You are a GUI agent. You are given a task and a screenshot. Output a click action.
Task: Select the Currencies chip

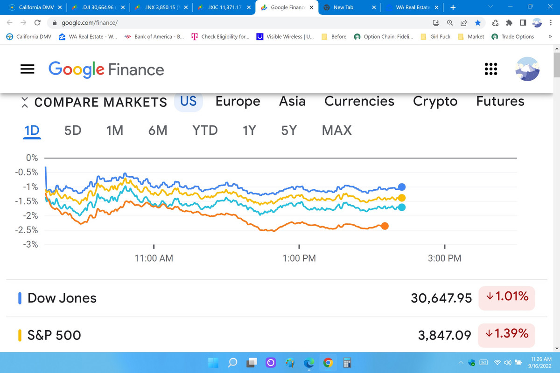(359, 101)
